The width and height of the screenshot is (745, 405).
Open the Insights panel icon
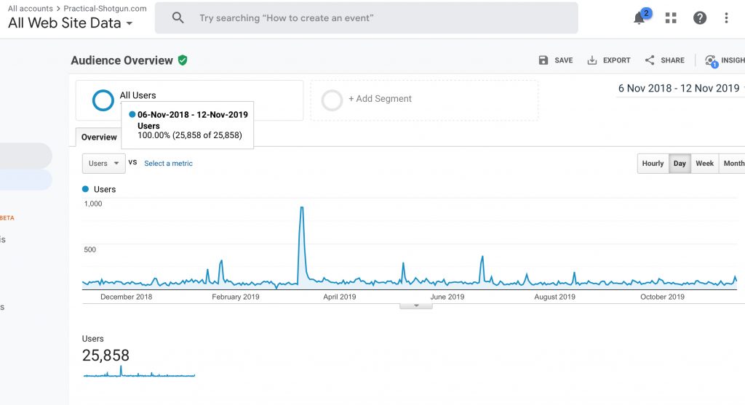coord(711,61)
